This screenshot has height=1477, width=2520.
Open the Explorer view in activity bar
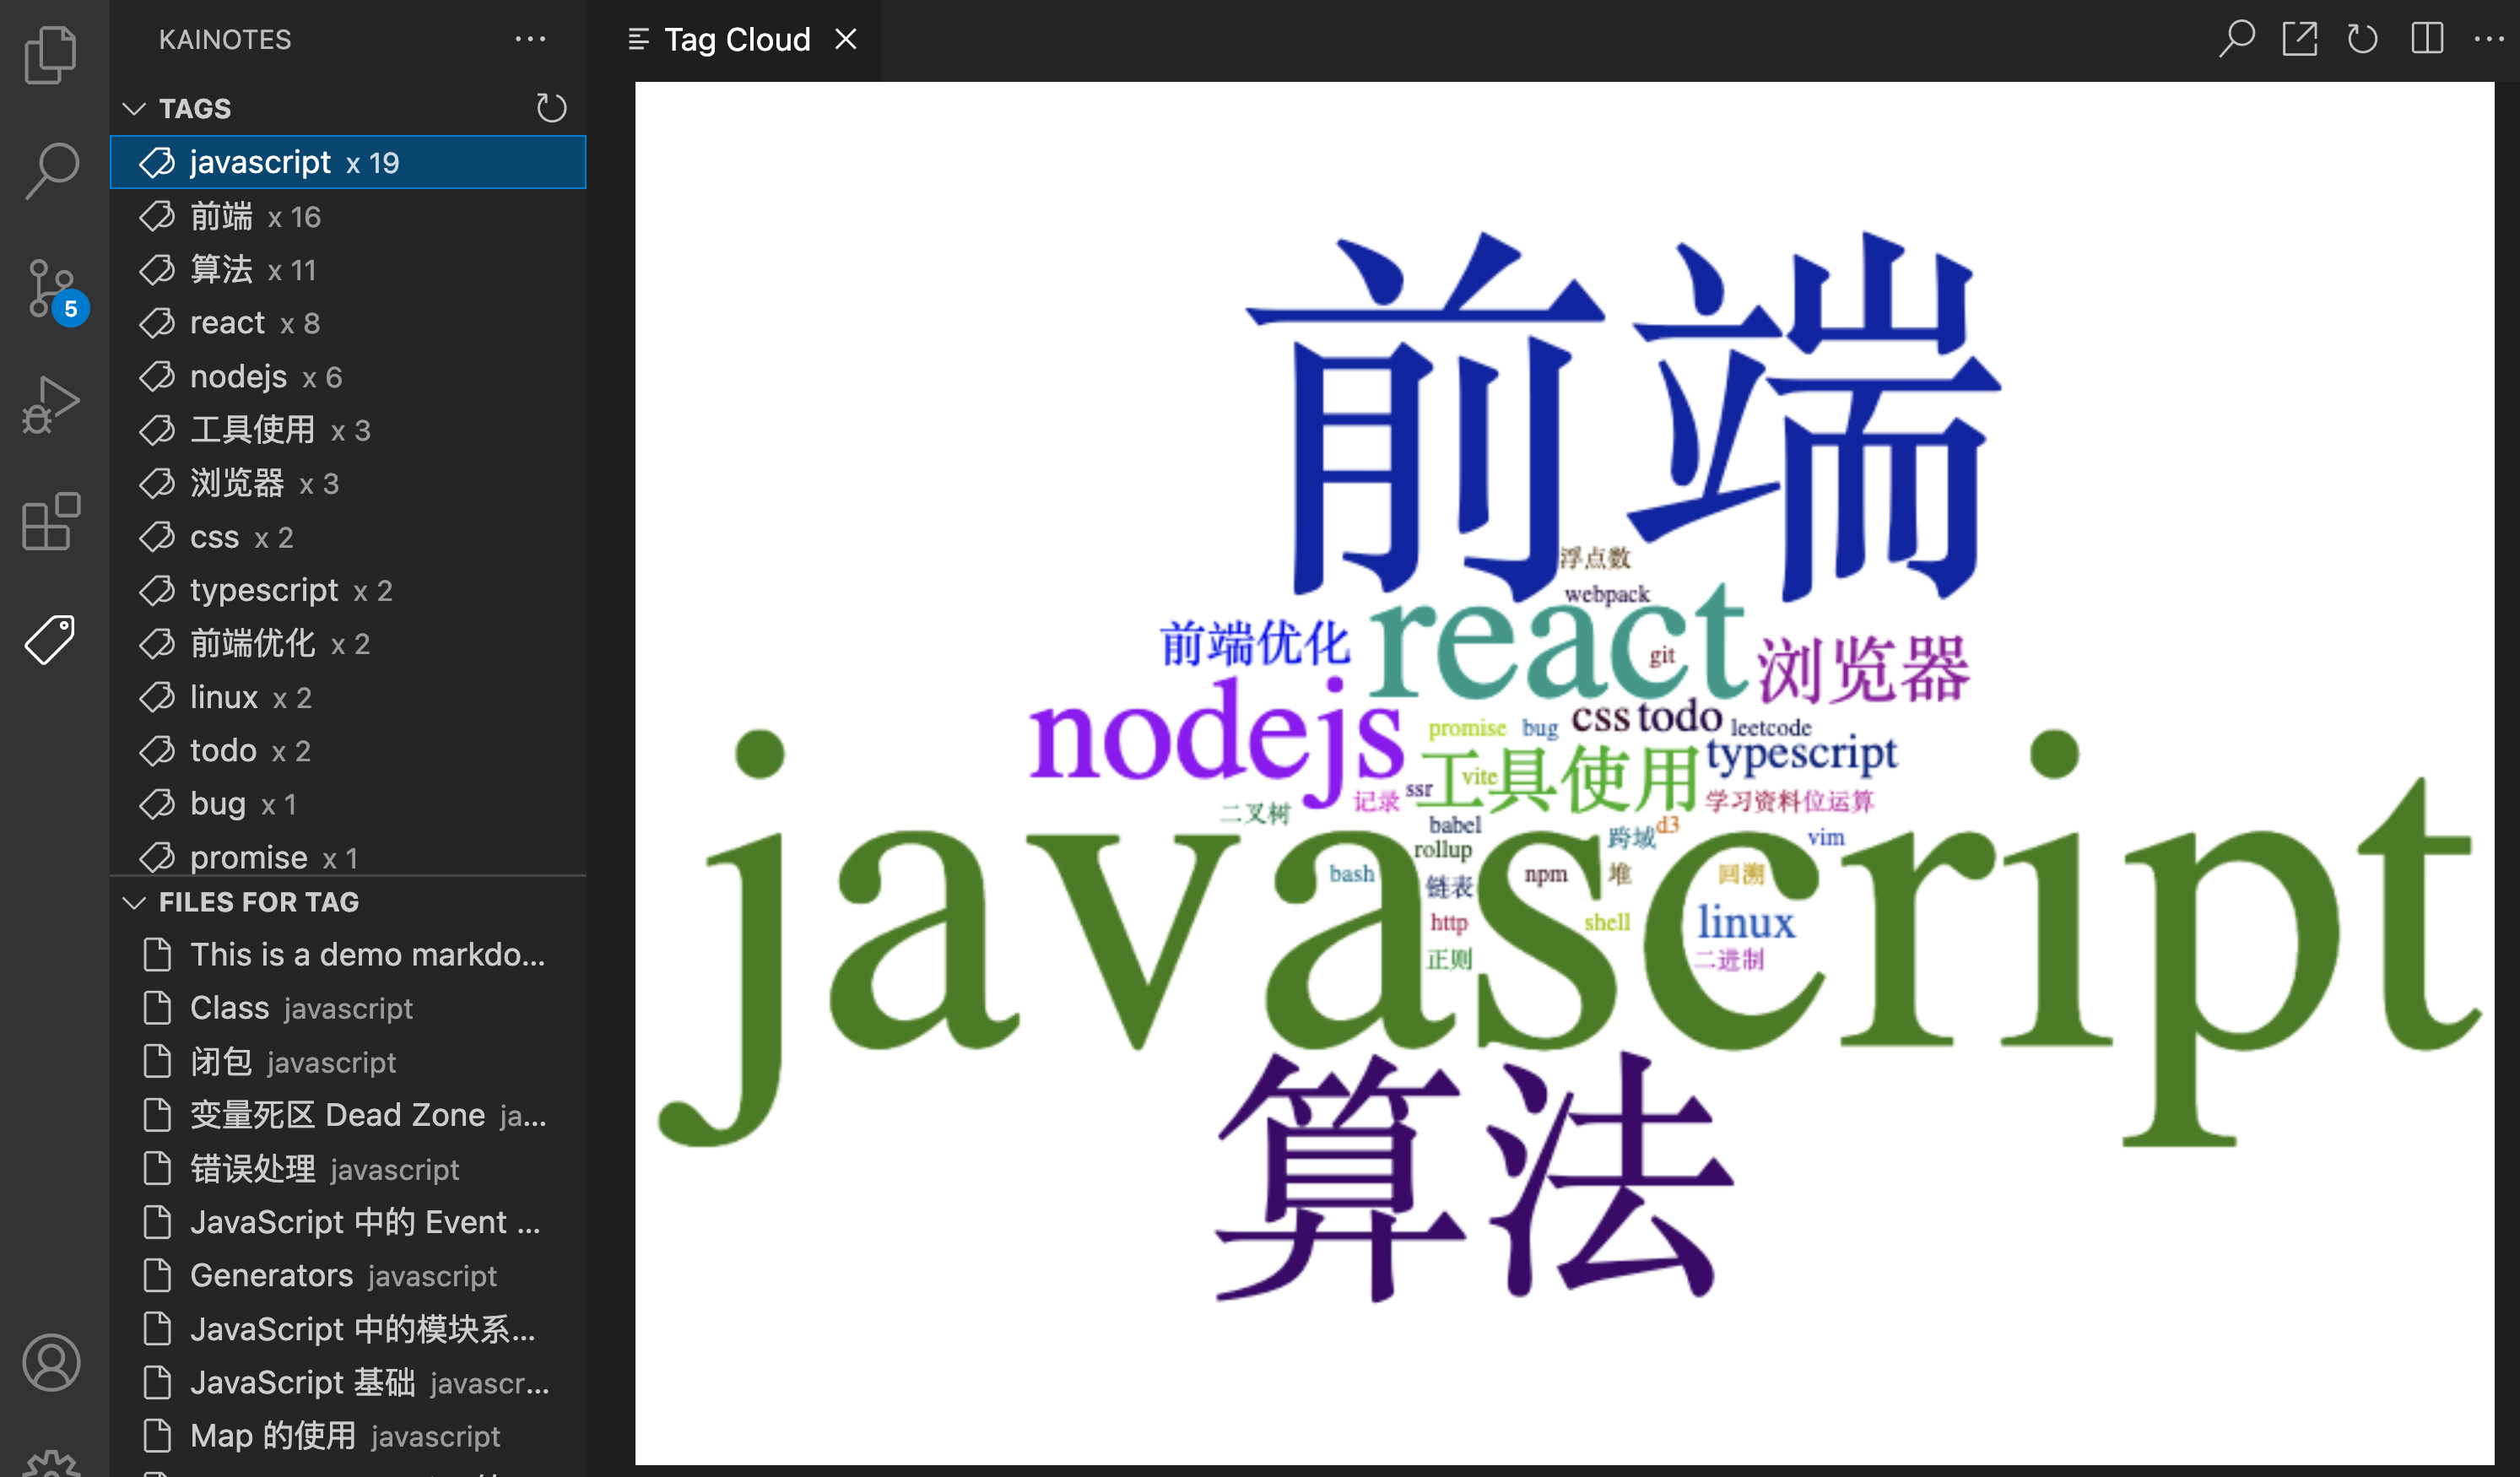pos(50,54)
